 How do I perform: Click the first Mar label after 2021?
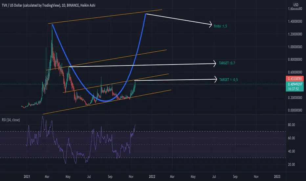coord(47,176)
